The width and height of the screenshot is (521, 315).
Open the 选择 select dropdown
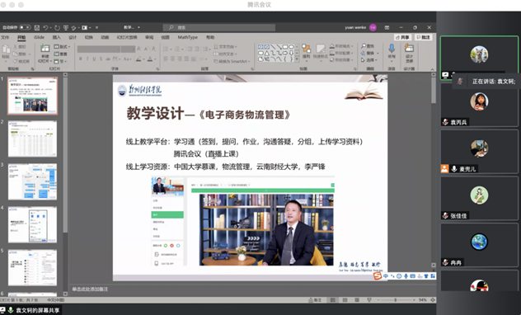[369, 60]
